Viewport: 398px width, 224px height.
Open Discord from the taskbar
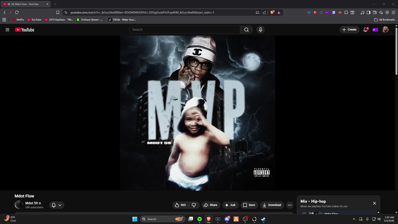tap(227, 219)
